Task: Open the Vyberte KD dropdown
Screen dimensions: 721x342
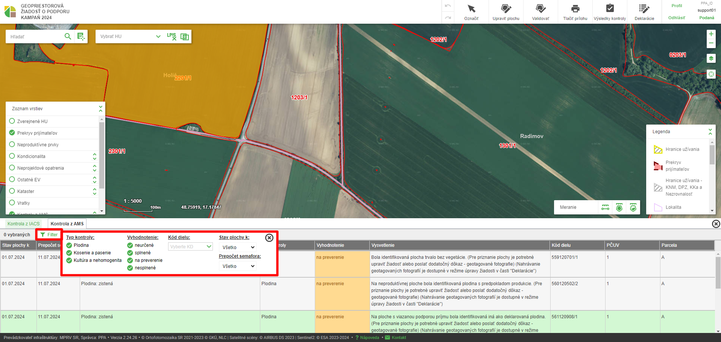Action: (x=190, y=247)
